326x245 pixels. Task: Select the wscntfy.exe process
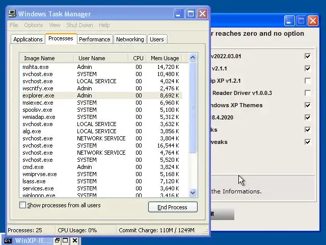point(102,88)
